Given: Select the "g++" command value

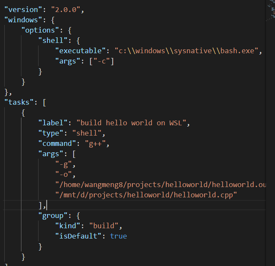Looking at the screenshot, I should 96,144.
